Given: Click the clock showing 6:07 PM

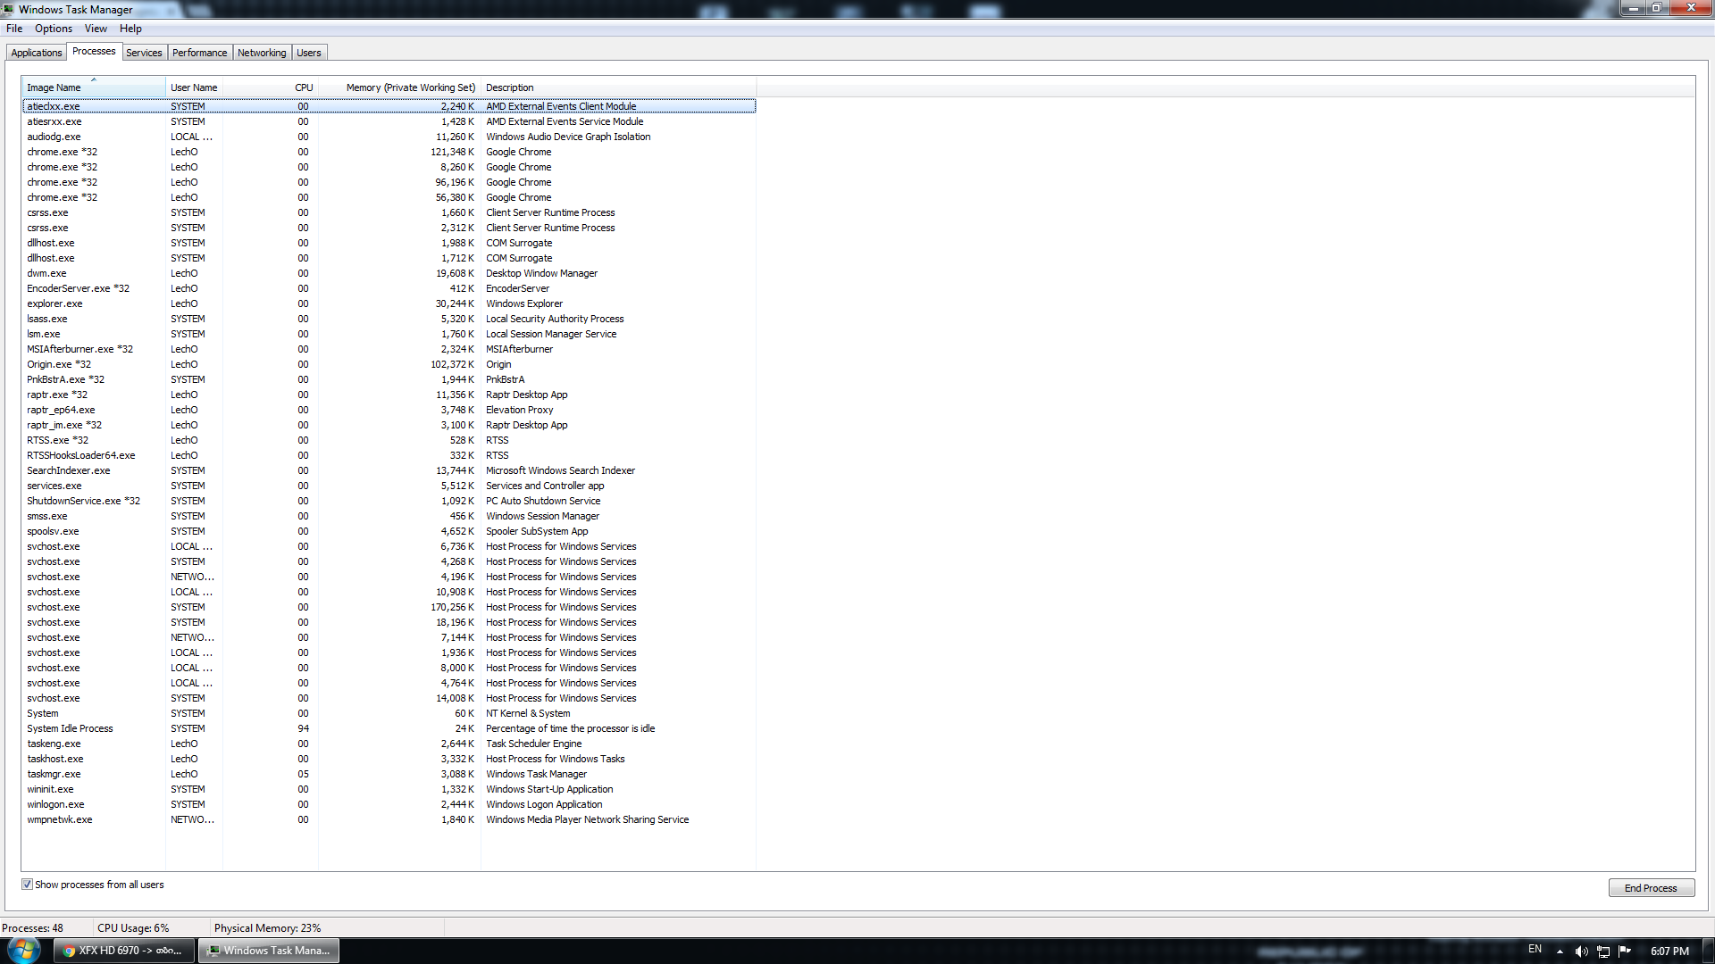Looking at the screenshot, I should tap(1669, 952).
